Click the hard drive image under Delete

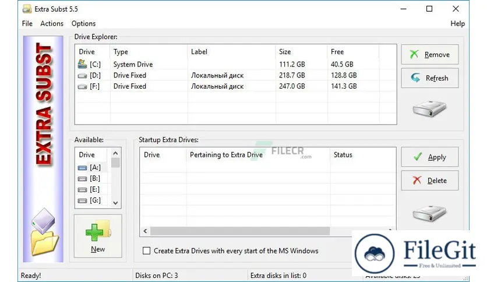click(x=429, y=213)
